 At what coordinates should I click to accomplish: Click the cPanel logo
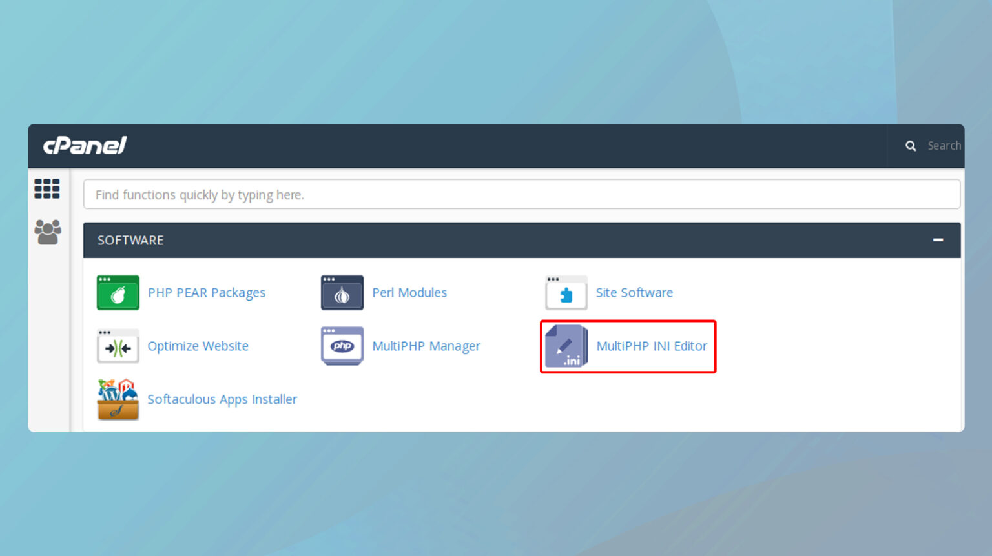pos(85,145)
